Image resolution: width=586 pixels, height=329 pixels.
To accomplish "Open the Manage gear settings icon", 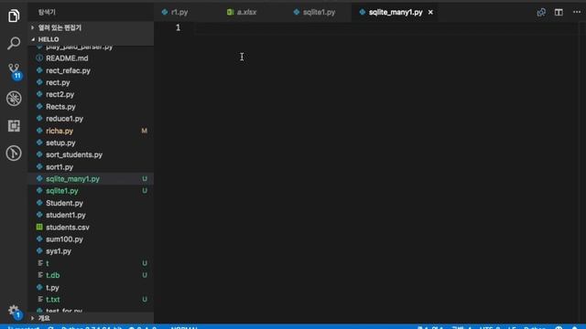I will [14, 311].
